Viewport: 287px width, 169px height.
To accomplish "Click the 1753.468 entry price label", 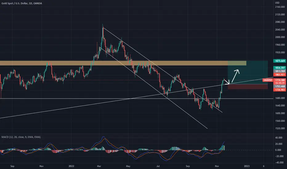I will 280,86.
